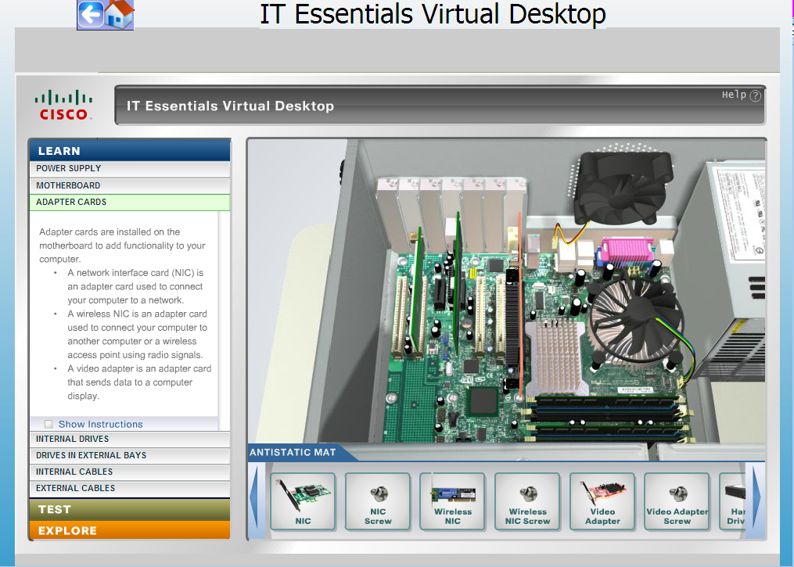The width and height of the screenshot is (794, 567).
Task: Pick the Video Adapter Screw item
Action: [x=677, y=501]
